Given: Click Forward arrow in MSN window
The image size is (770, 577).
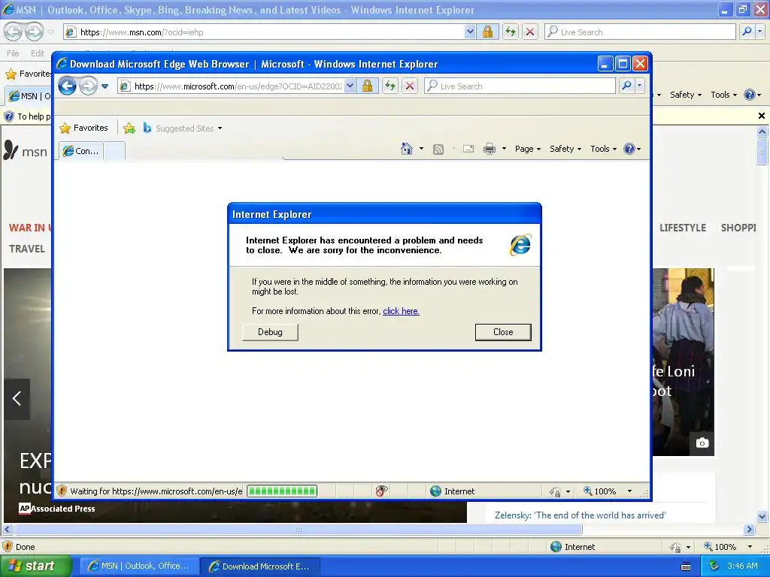Looking at the screenshot, I should [34, 32].
